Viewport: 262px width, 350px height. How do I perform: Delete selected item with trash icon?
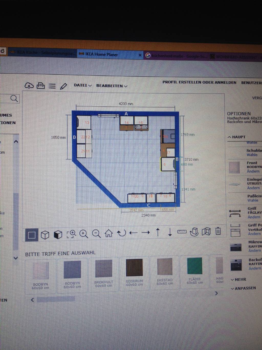click(x=218, y=231)
